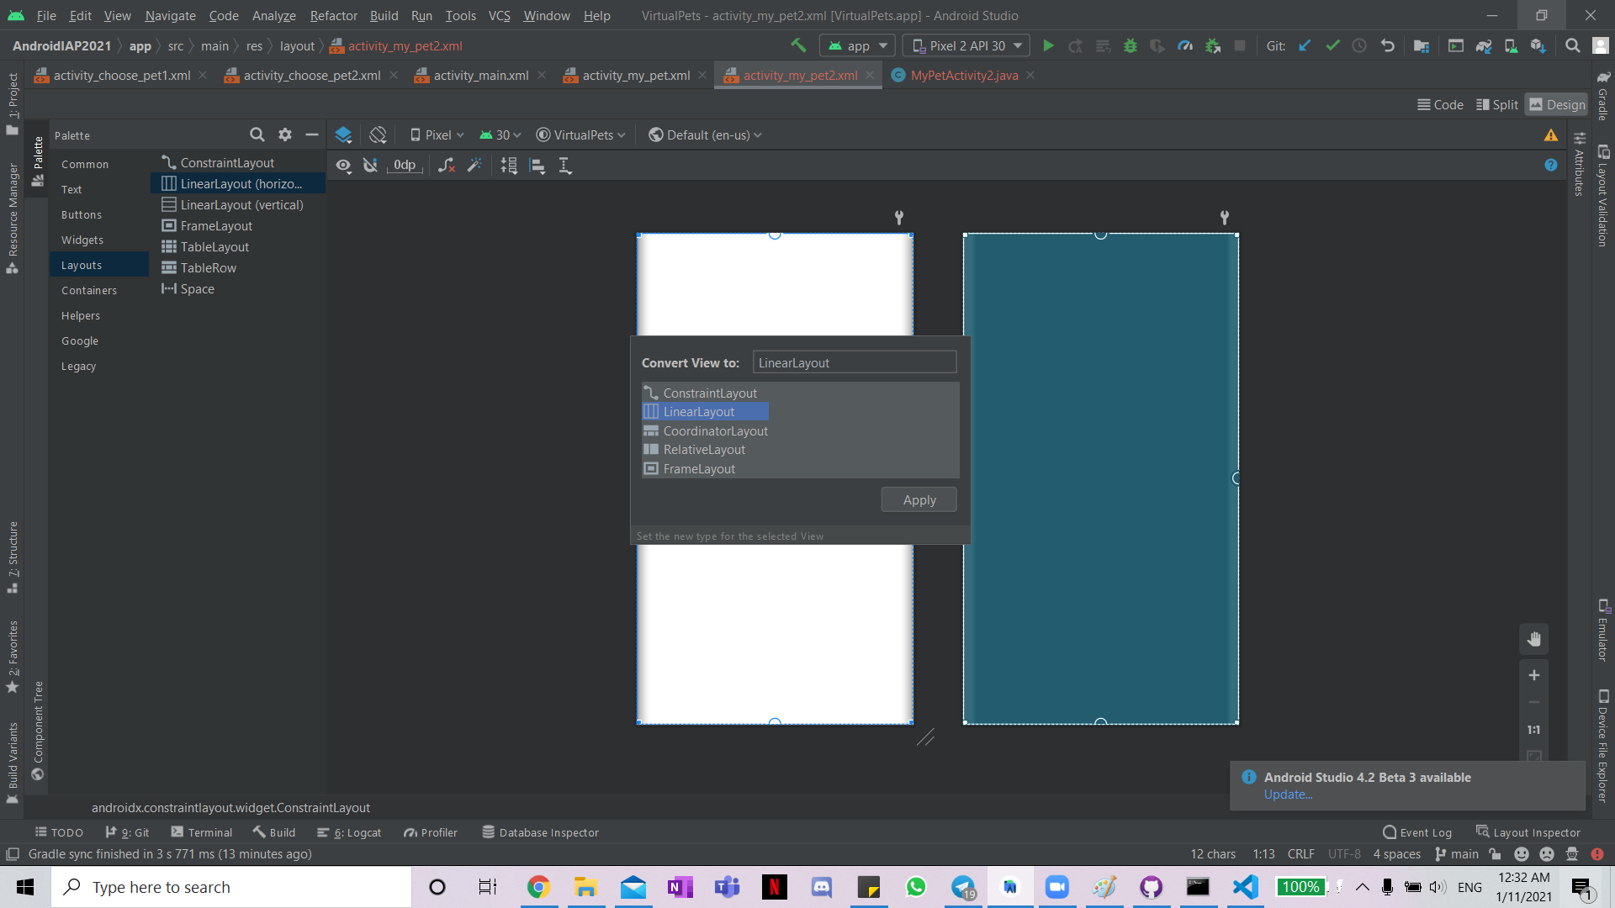Click the Palette search icon

tap(257, 135)
